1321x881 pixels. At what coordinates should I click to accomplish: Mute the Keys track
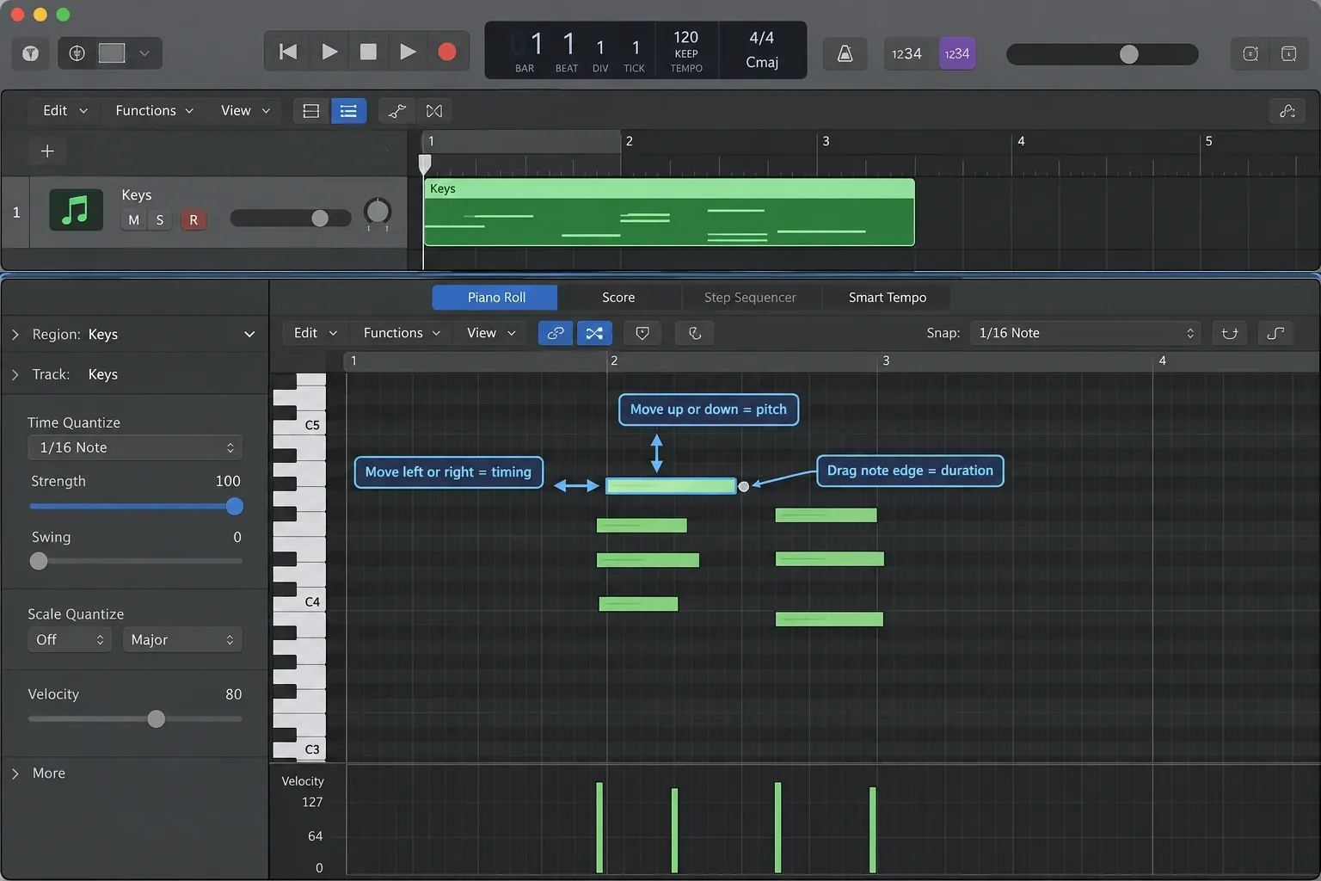133,220
